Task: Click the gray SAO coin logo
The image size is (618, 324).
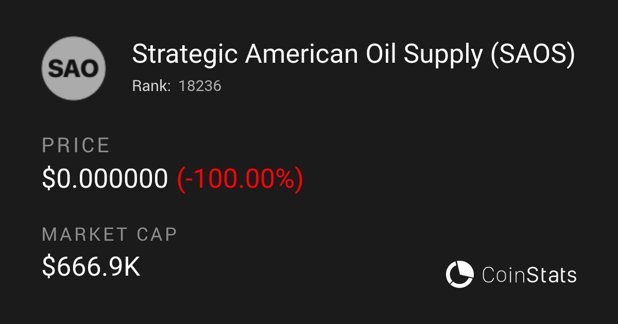Action: (74, 68)
